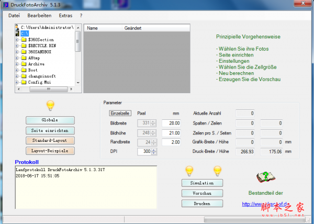Click the progress bar in the status bar
The height and width of the screenshot is (224, 314).
click(255, 219)
